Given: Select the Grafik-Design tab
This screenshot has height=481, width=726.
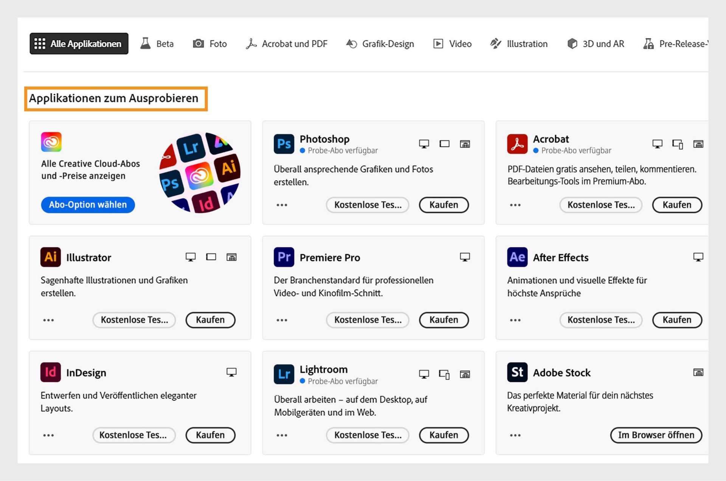Looking at the screenshot, I should [380, 43].
